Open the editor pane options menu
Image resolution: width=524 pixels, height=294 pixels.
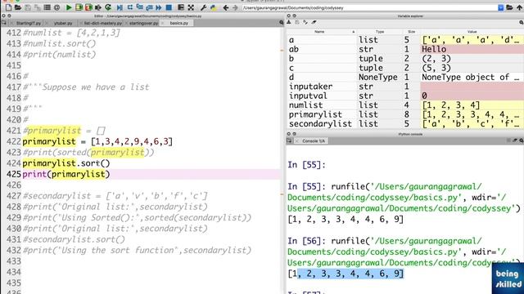pyautogui.click(x=282, y=23)
